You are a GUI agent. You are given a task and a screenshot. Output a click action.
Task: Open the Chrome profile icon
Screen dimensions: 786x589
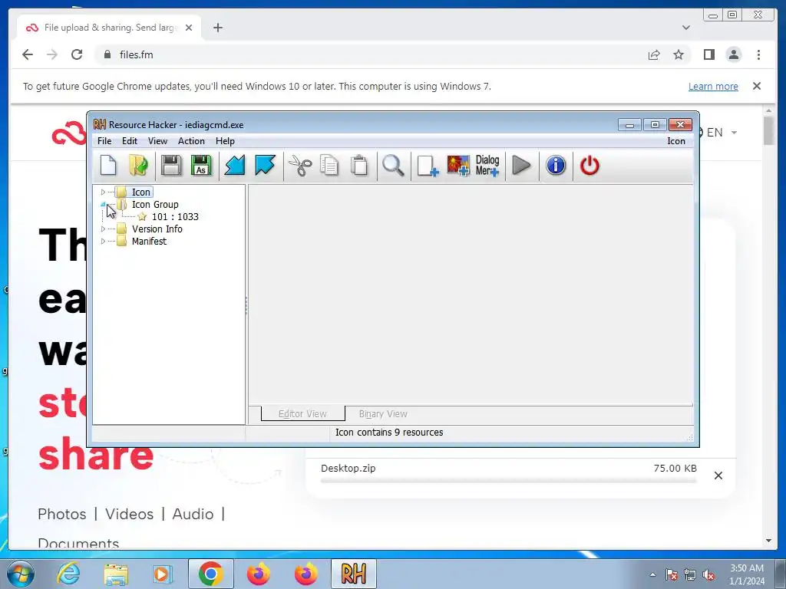pyautogui.click(x=733, y=54)
